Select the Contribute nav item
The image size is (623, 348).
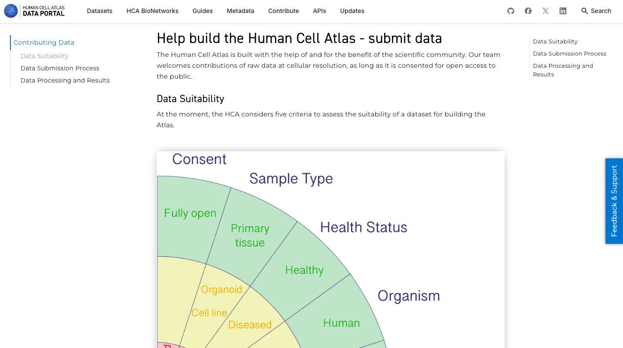point(284,11)
